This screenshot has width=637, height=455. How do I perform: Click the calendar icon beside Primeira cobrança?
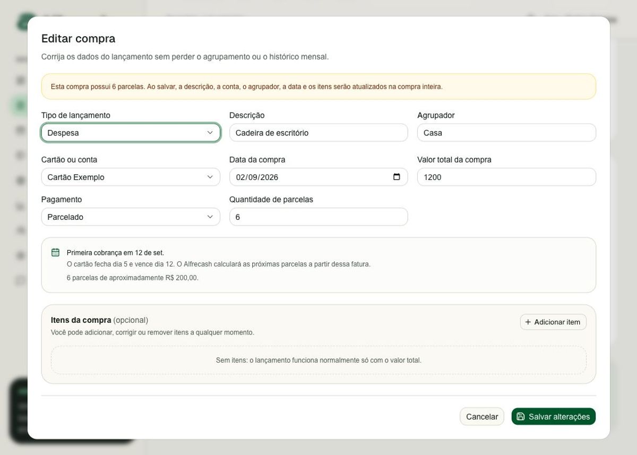(55, 252)
